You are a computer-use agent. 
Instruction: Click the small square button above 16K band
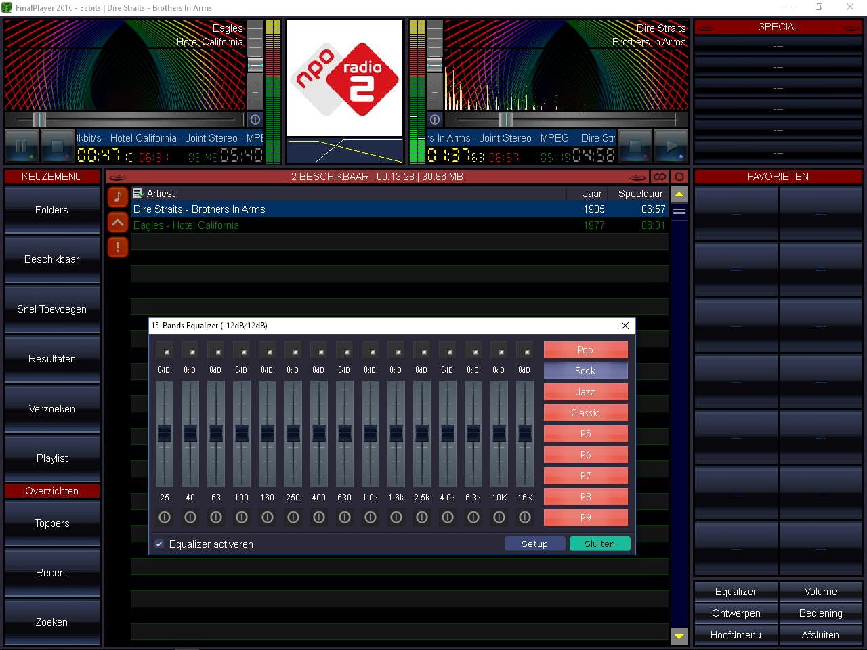pos(525,350)
